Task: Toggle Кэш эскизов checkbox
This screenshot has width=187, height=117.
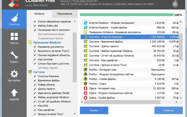Action: [35, 59]
